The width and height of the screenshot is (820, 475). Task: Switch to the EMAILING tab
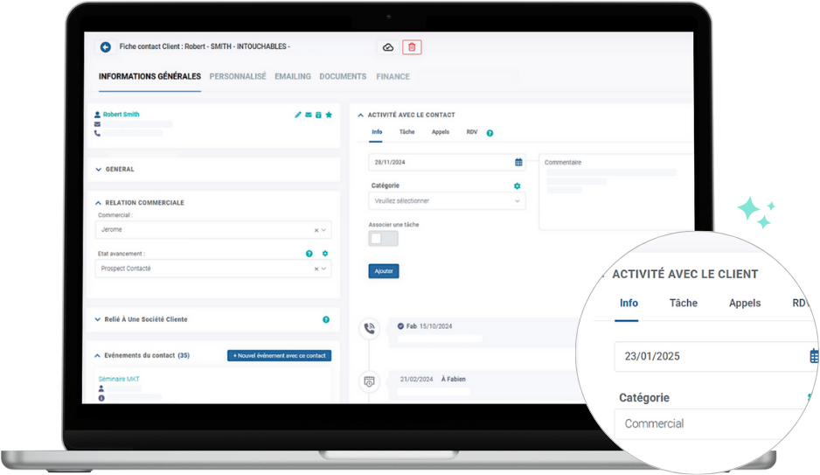[292, 77]
